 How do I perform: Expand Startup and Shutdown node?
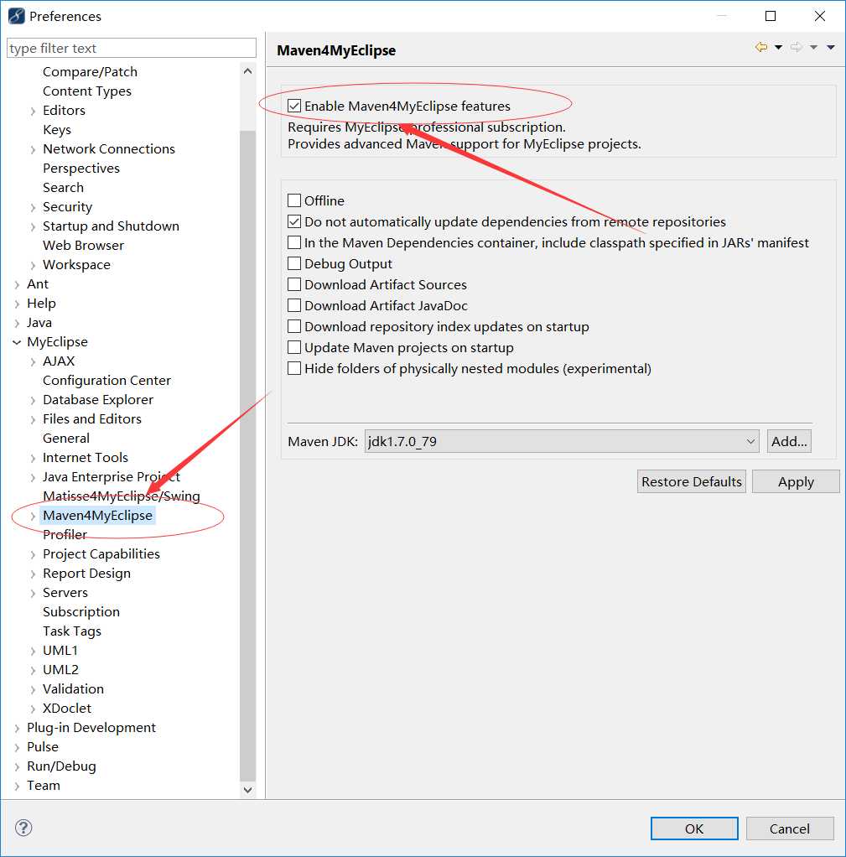click(33, 226)
